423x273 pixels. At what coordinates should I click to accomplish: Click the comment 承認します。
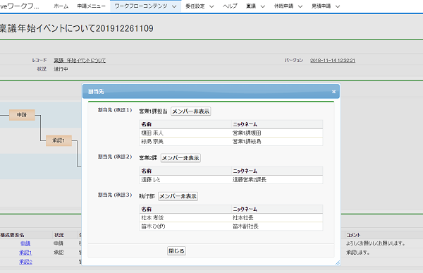point(357,253)
